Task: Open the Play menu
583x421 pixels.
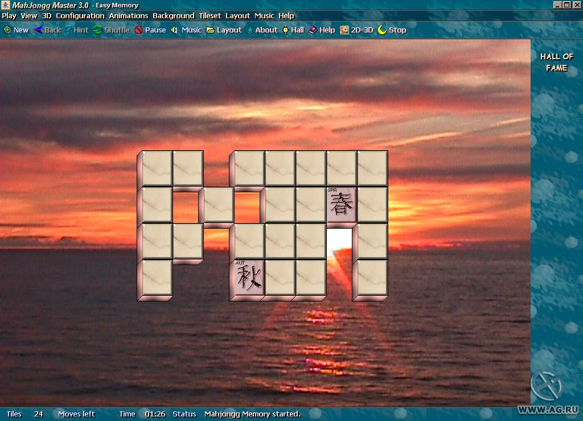Action: pyautogui.click(x=9, y=16)
